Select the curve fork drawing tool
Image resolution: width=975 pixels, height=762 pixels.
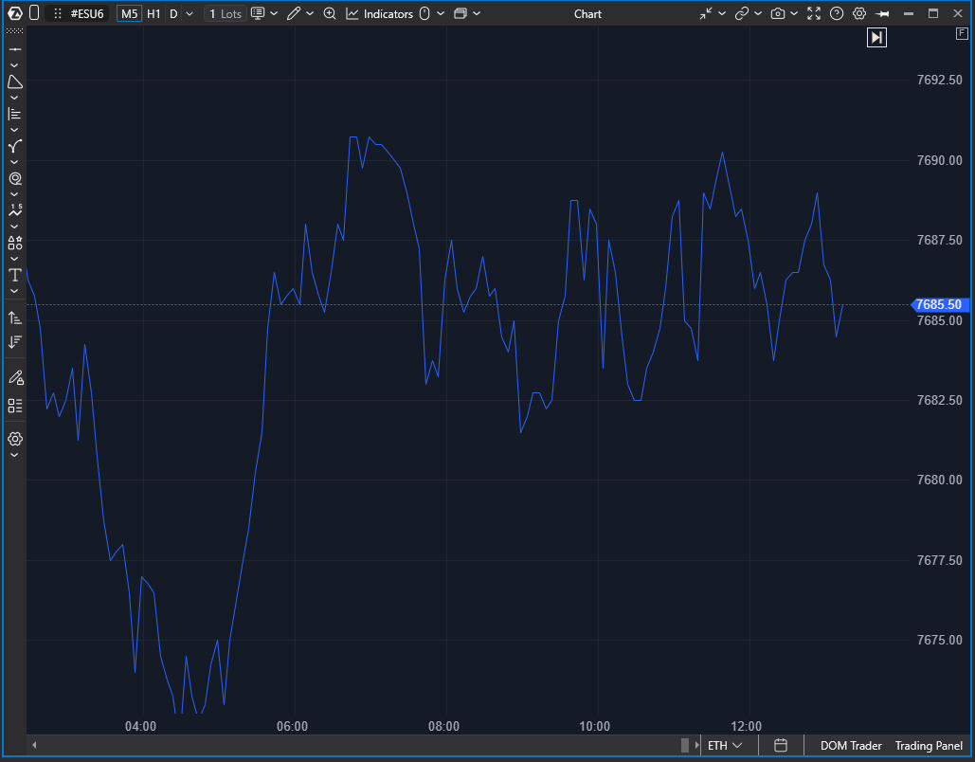pyautogui.click(x=15, y=146)
